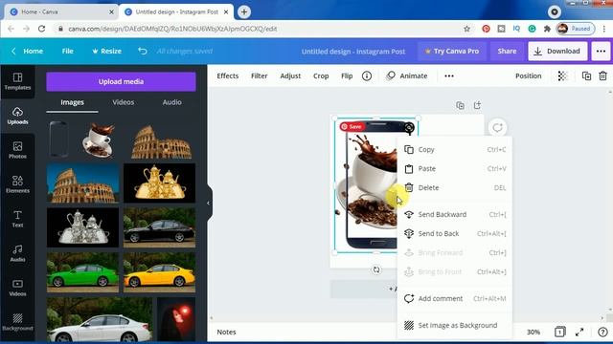The image size is (613, 344).
Task: Click the Pinterest Save badge on image
Action: [x=352, y=126]
